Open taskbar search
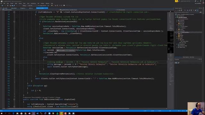The image size is (205, 115). pos(5,113)
